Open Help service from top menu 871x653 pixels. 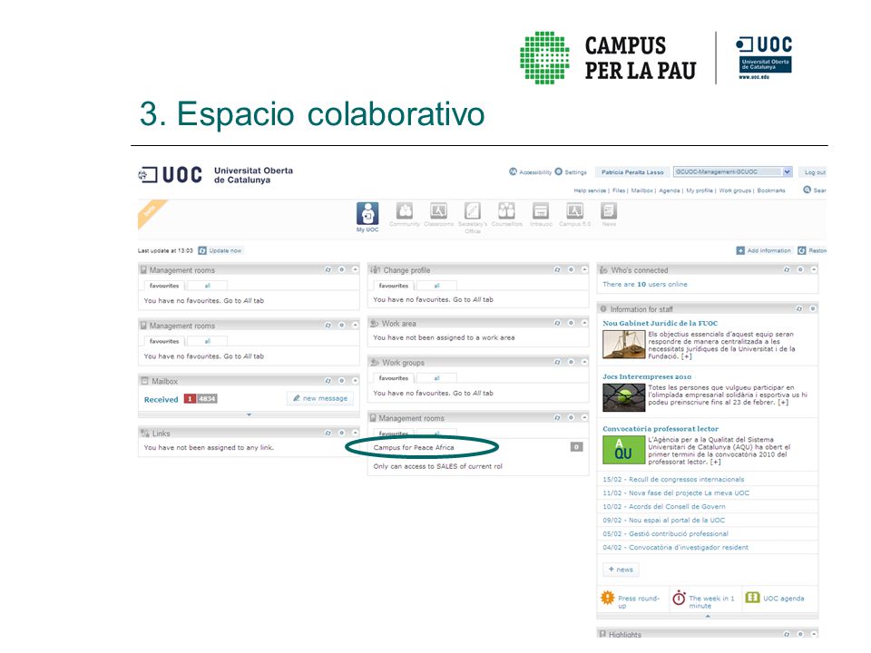pos(590,190)
